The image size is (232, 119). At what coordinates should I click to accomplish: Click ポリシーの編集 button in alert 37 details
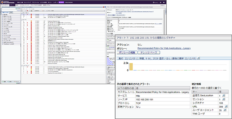[x=111, y=15]
